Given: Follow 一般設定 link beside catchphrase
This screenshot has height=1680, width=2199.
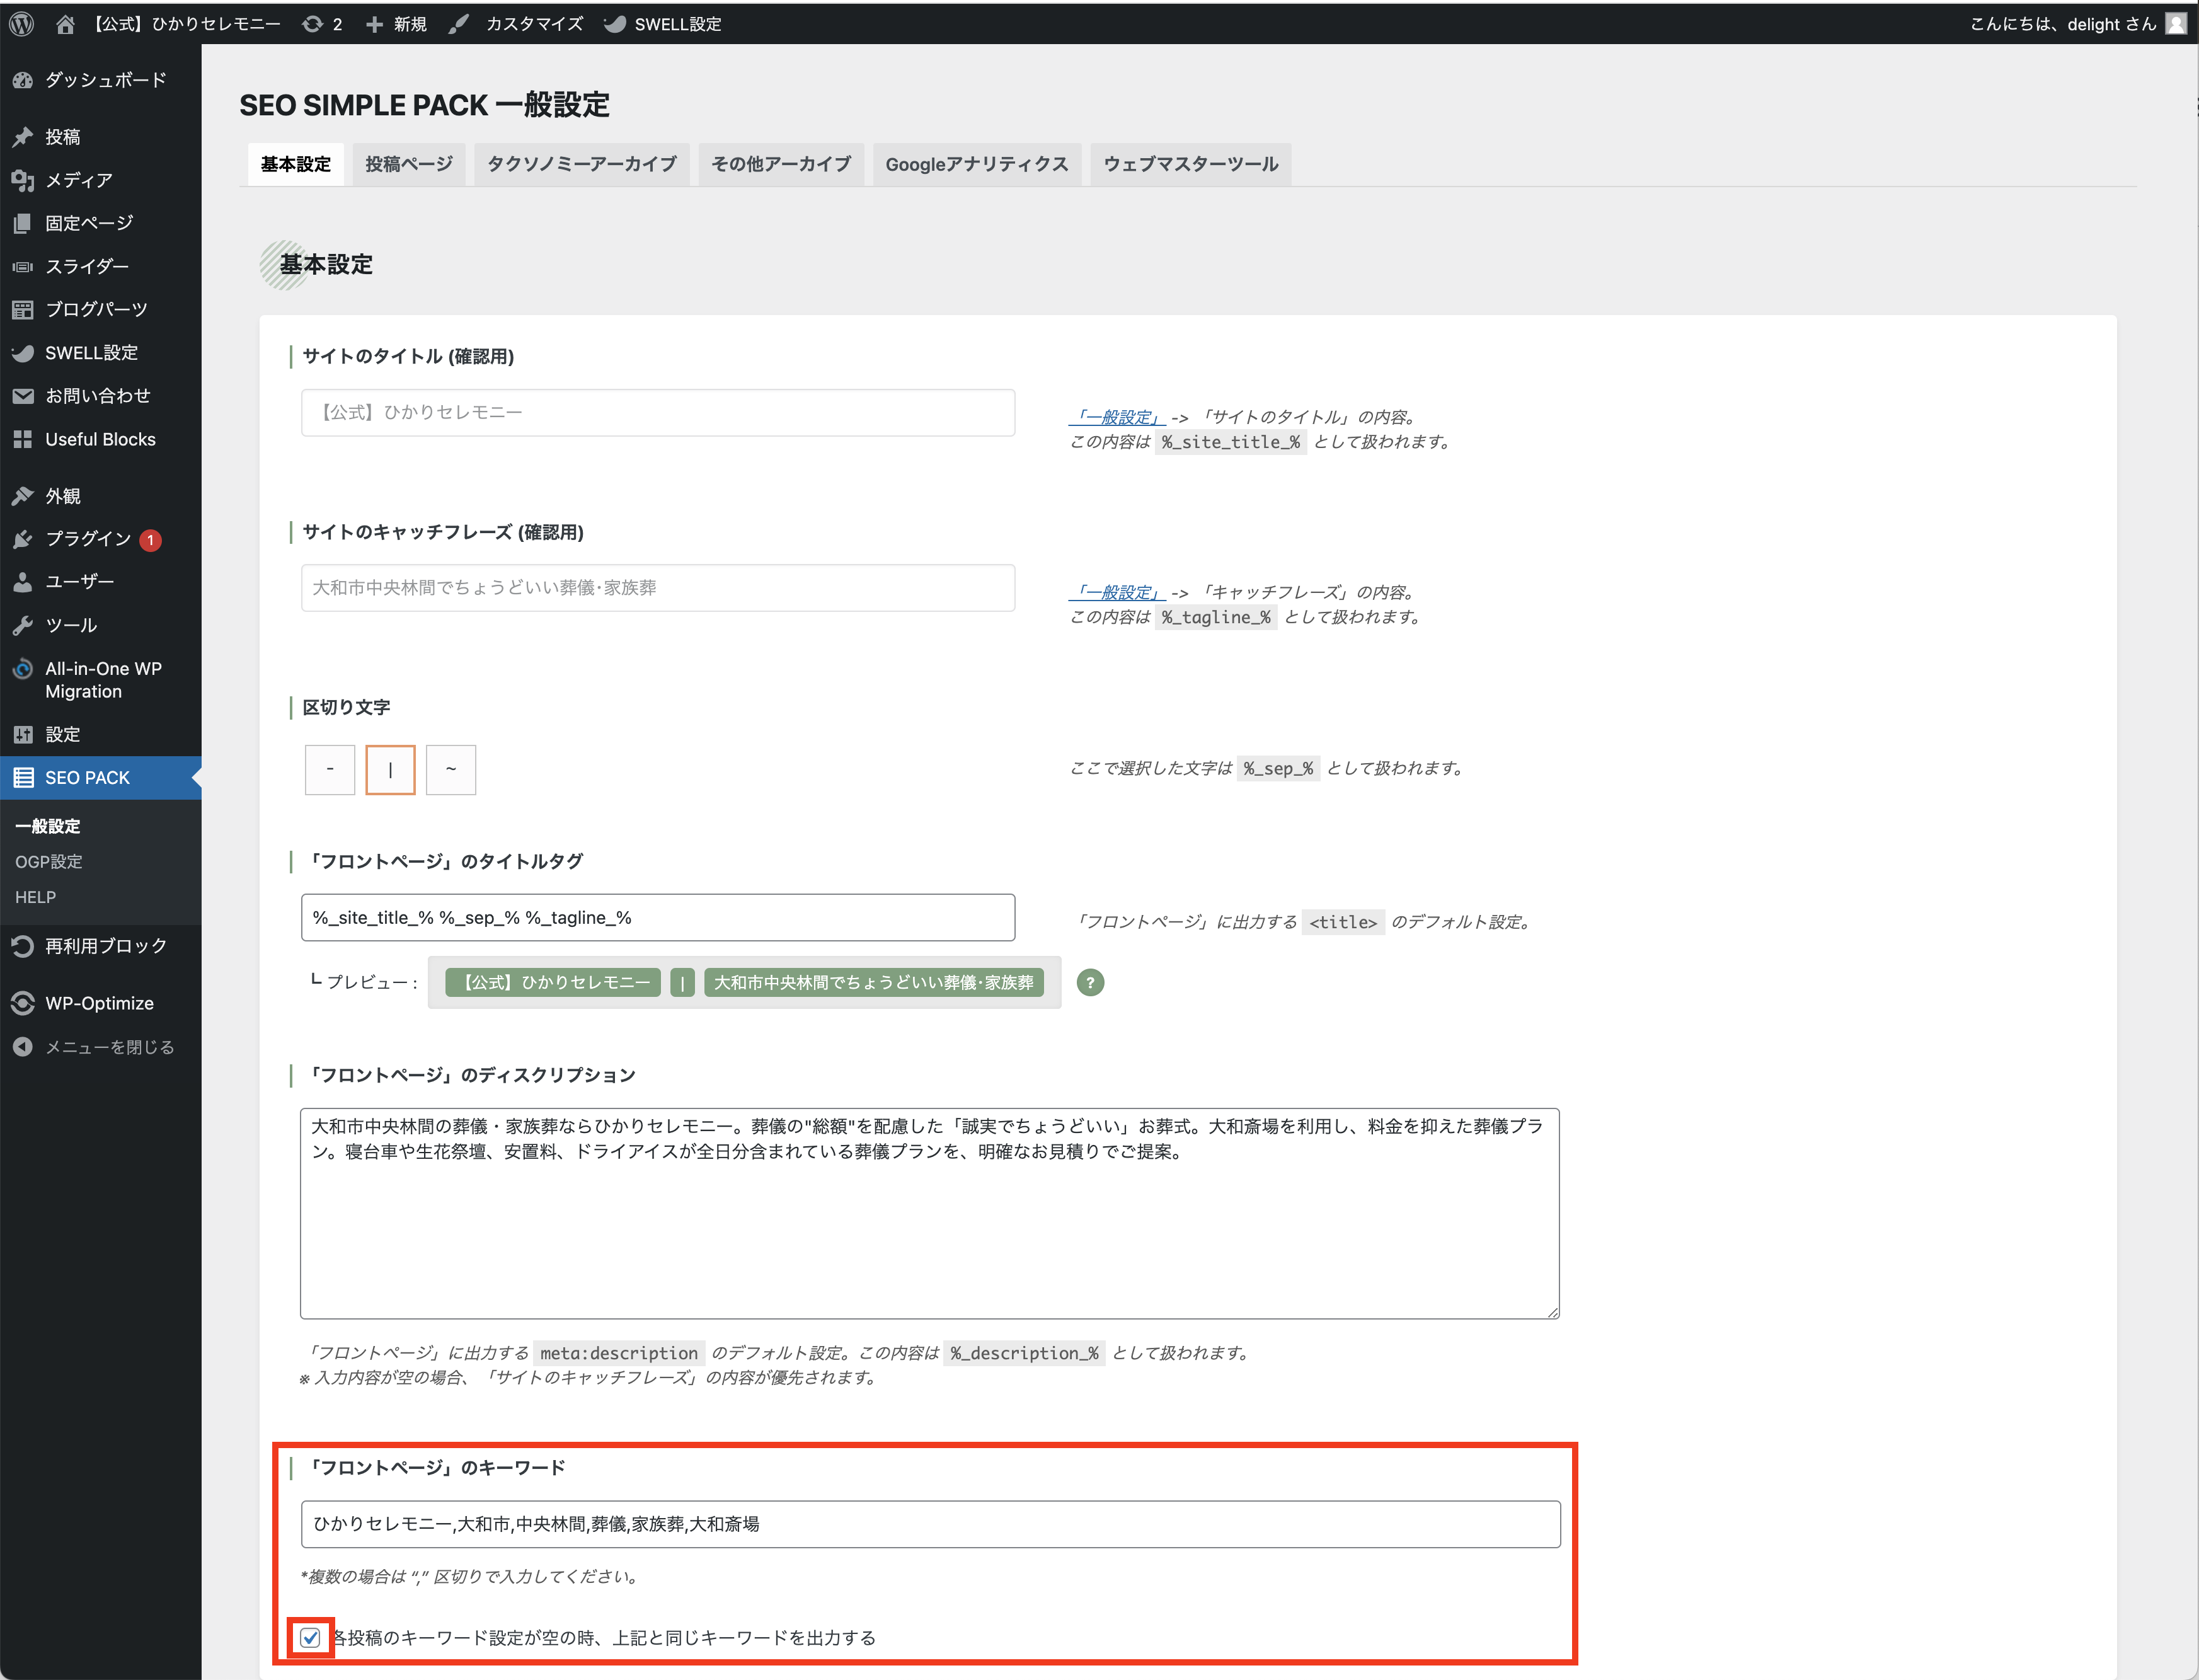Looking at the screenshot, I should pos(1118,592).
